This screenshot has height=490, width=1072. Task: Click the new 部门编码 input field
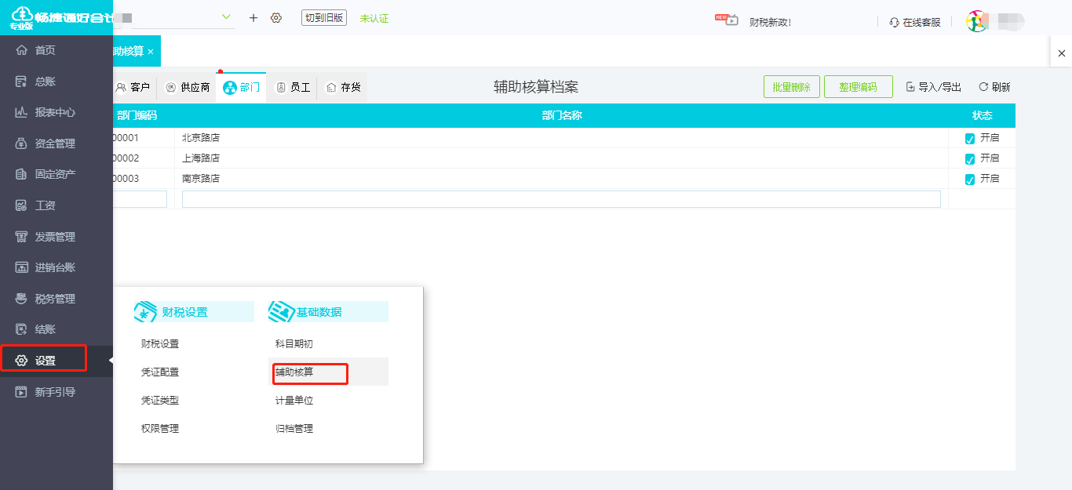click(140, 199)
